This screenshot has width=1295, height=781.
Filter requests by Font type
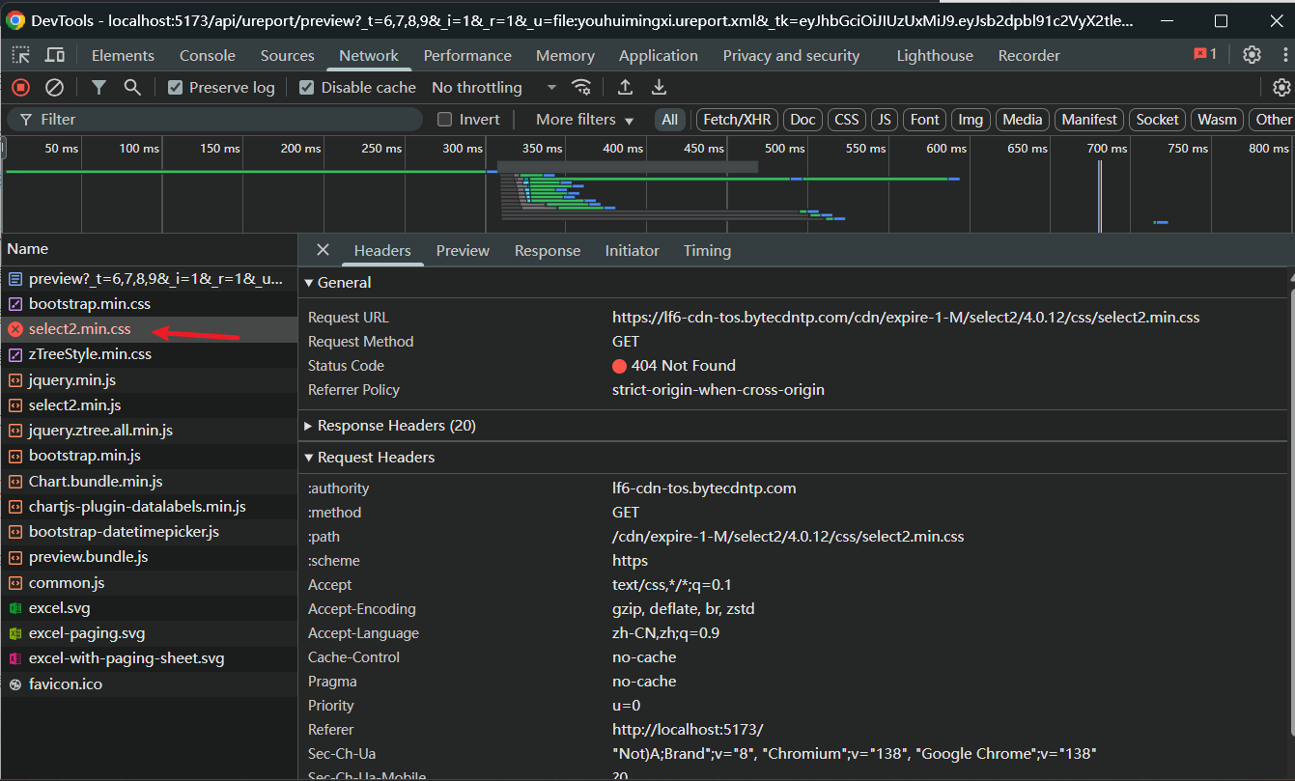coord(924,120)
